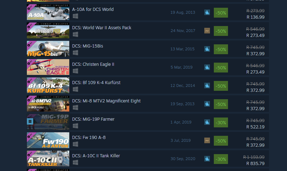Click the Windows platform icon under Christen Eagle II

(x=75, y=71)
